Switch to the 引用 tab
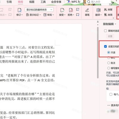The image size is (119, 119). coord(9,2)
